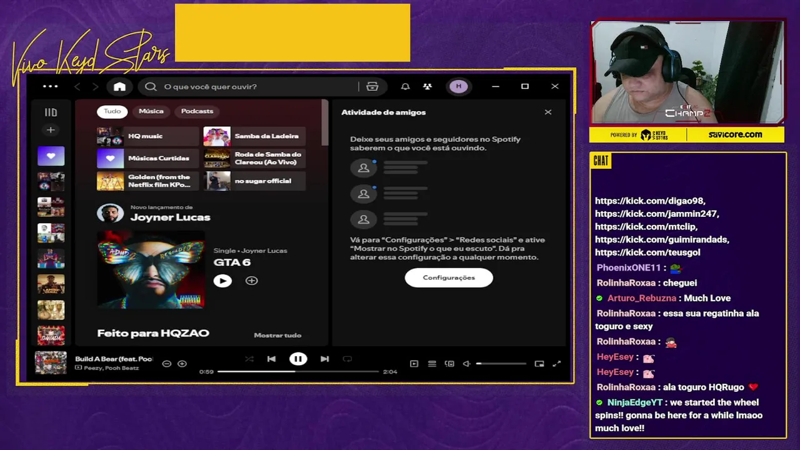Viewport: 800px width, 450px height.
Task: Click chat link kick.com/teusgol
Action: click(x=647, y=252)
